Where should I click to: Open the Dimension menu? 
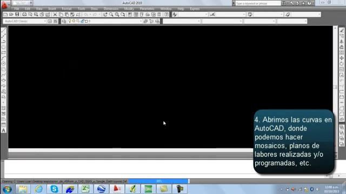[x=111, y=9]
